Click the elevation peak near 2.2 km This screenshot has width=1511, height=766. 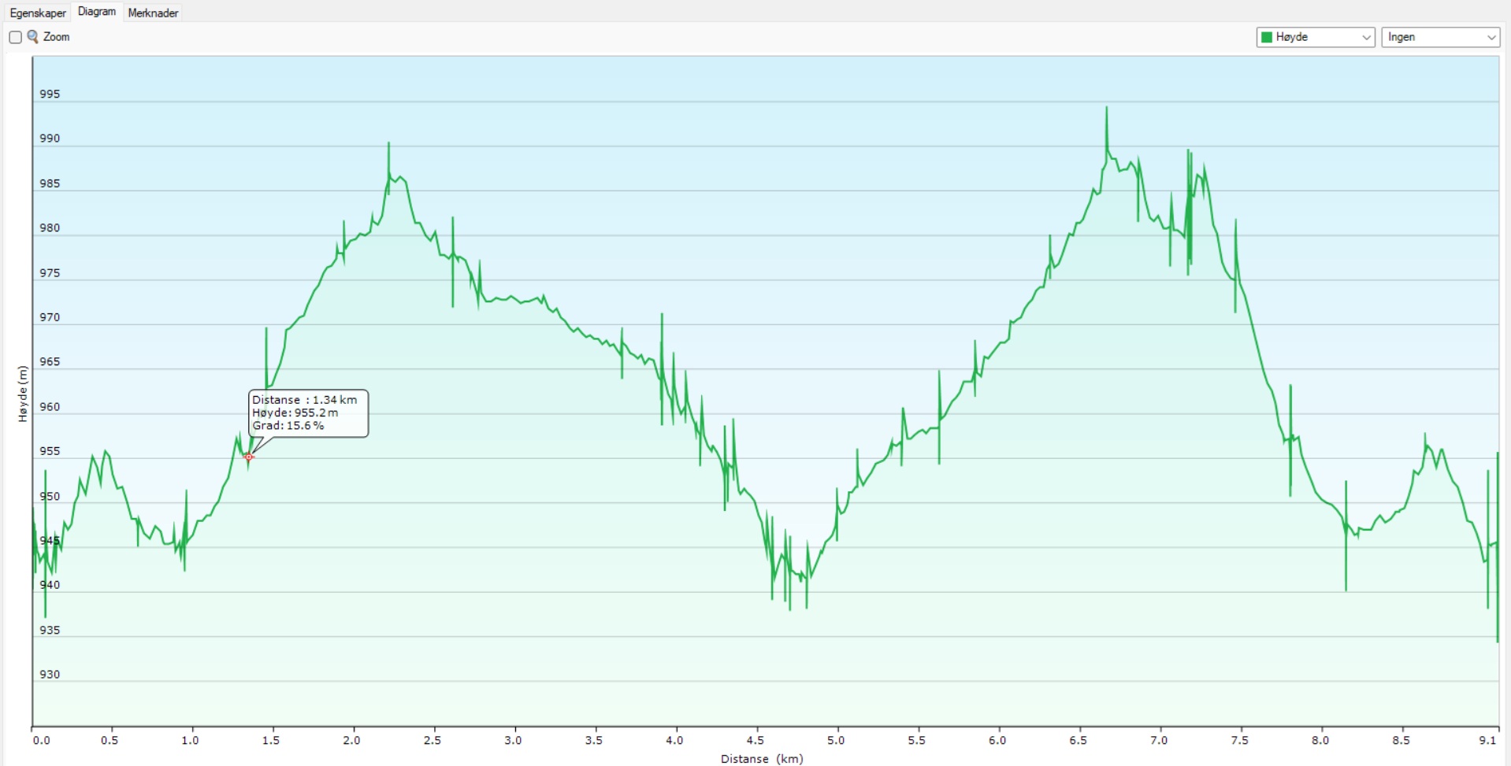pos(388,144)
